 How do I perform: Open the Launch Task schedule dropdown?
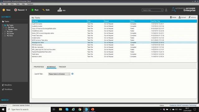pos(59,74)
